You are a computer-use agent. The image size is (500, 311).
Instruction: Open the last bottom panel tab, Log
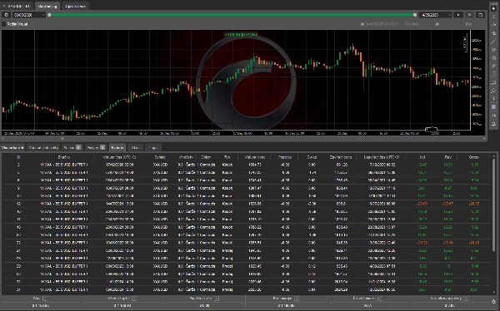(153, 148)
